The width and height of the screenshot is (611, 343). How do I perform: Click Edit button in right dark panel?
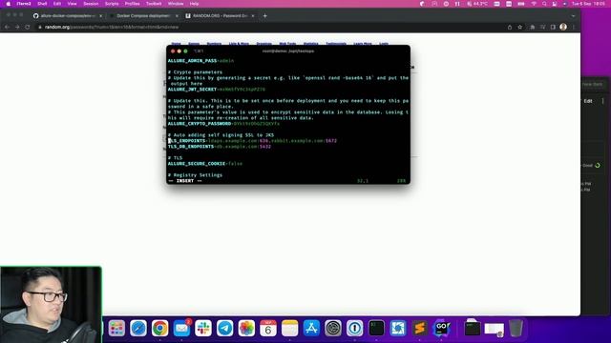[588, 101]
